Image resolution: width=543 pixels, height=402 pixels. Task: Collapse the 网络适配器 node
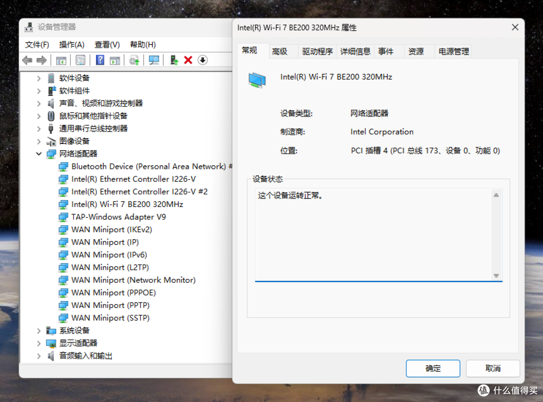tap(39, 154)
